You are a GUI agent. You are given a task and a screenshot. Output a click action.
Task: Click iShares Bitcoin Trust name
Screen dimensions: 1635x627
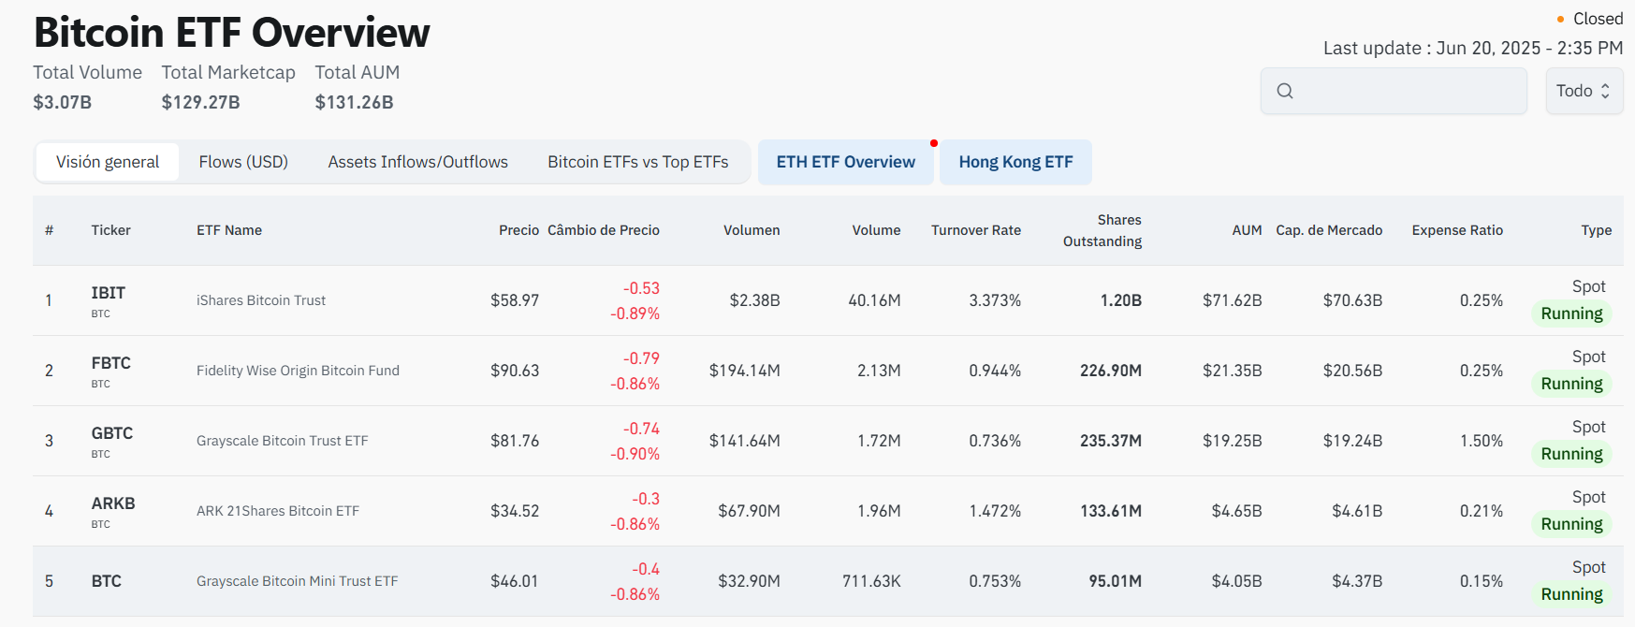[261, 300]
